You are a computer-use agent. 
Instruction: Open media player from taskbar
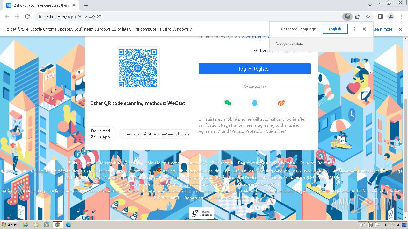coord(47,225)
